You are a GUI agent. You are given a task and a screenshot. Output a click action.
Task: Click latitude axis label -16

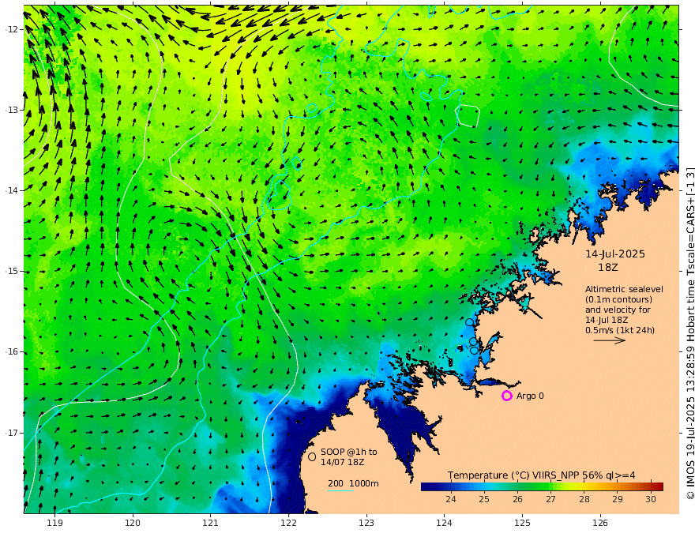[x=12, y=351]
